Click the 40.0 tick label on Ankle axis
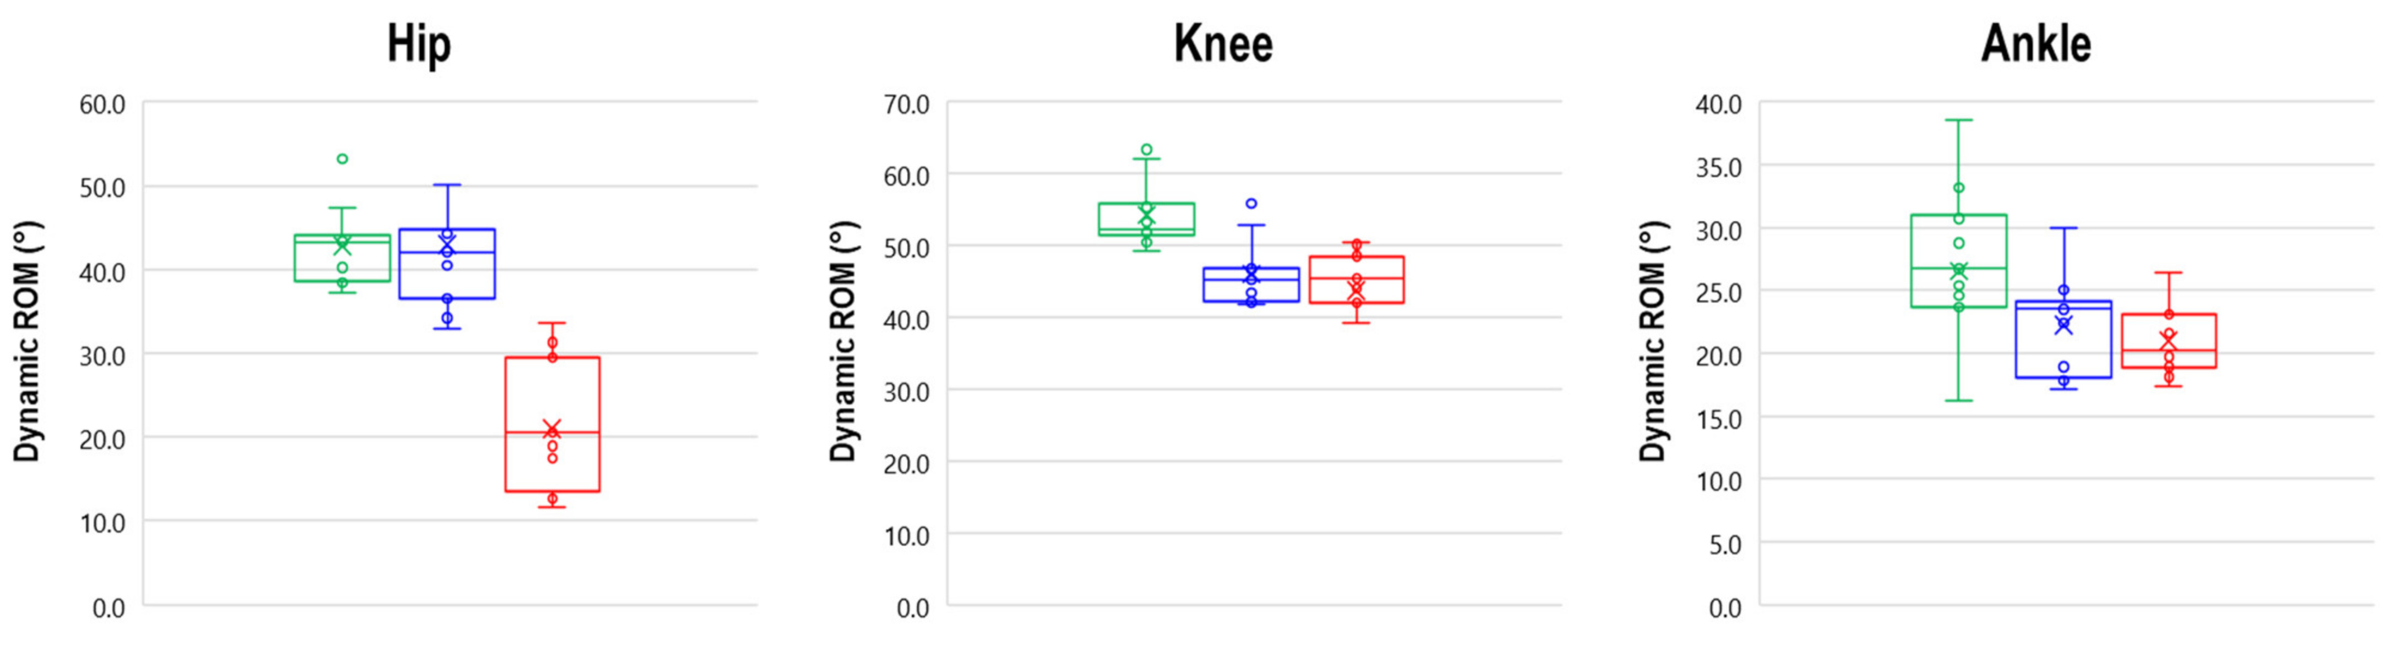This screenshot has width=2407, height=647. click(x=1718, y=103)
